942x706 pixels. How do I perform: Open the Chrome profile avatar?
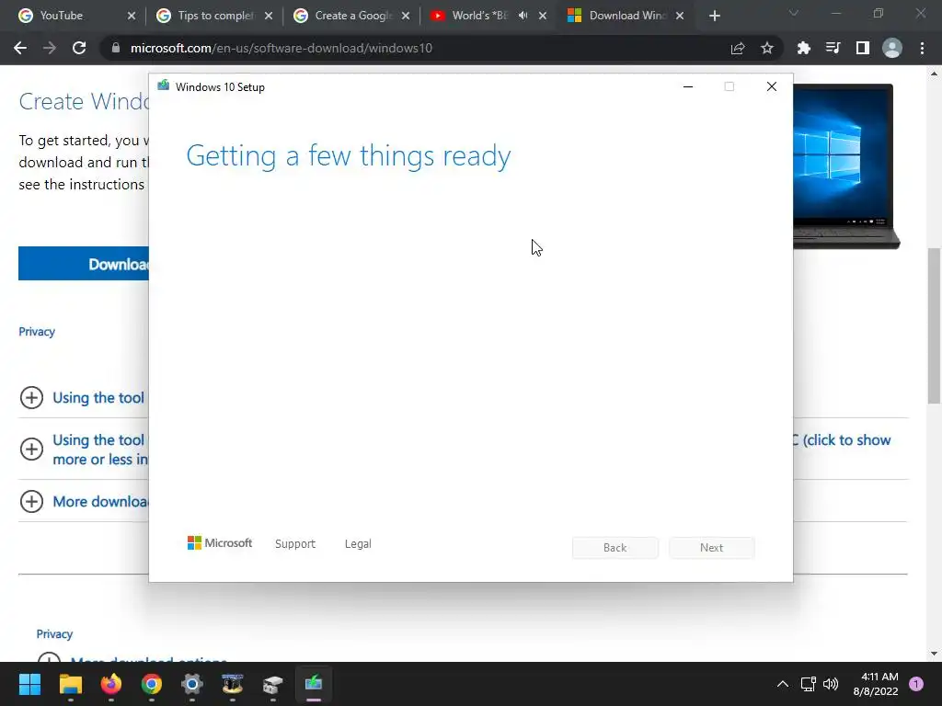point(892,48)
